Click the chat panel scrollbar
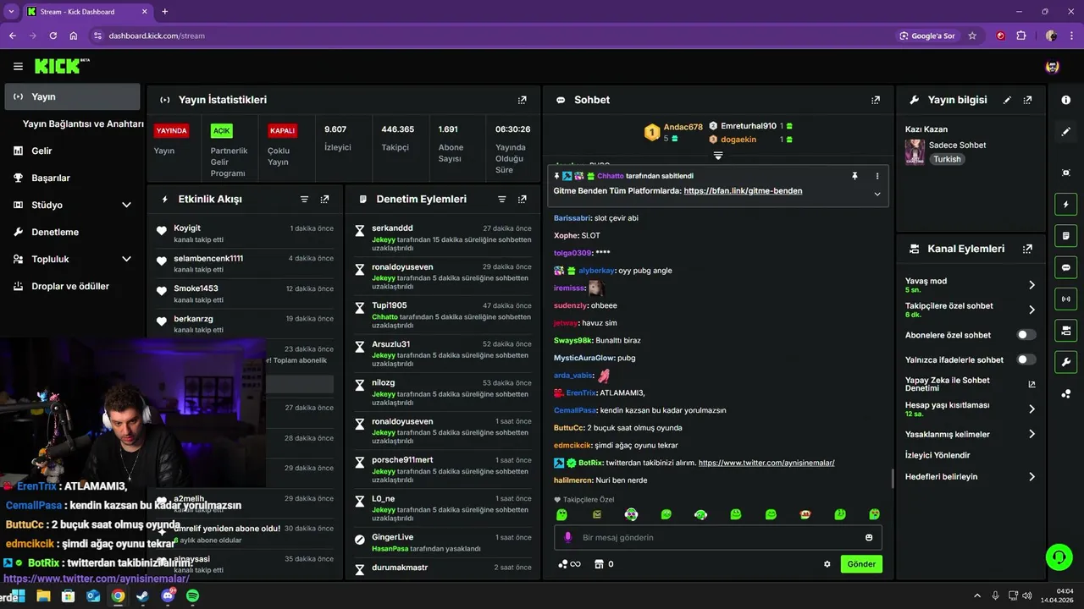The width and height of the screenshot is (1084, 609). point(893,479)
